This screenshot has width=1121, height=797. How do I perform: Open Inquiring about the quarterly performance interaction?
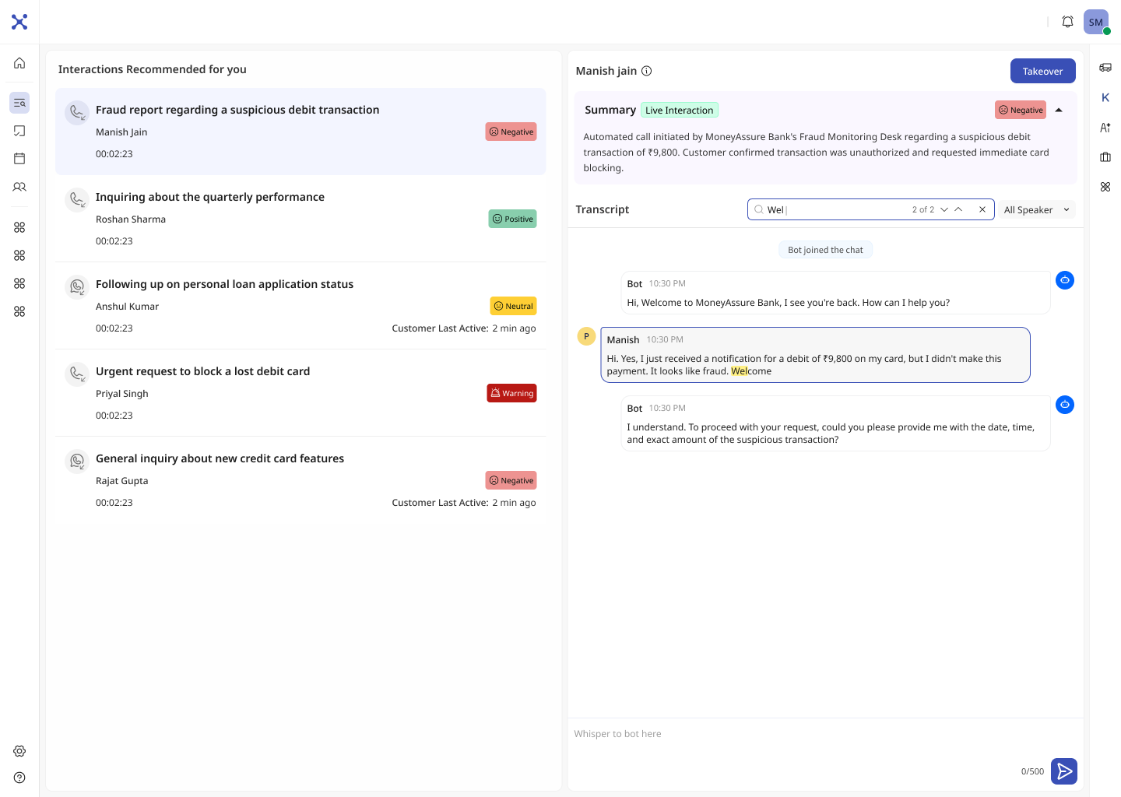tap(300, 219)
